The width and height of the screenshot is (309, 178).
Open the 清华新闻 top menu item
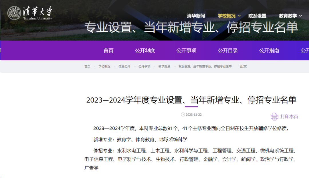(x=196, y=16)
